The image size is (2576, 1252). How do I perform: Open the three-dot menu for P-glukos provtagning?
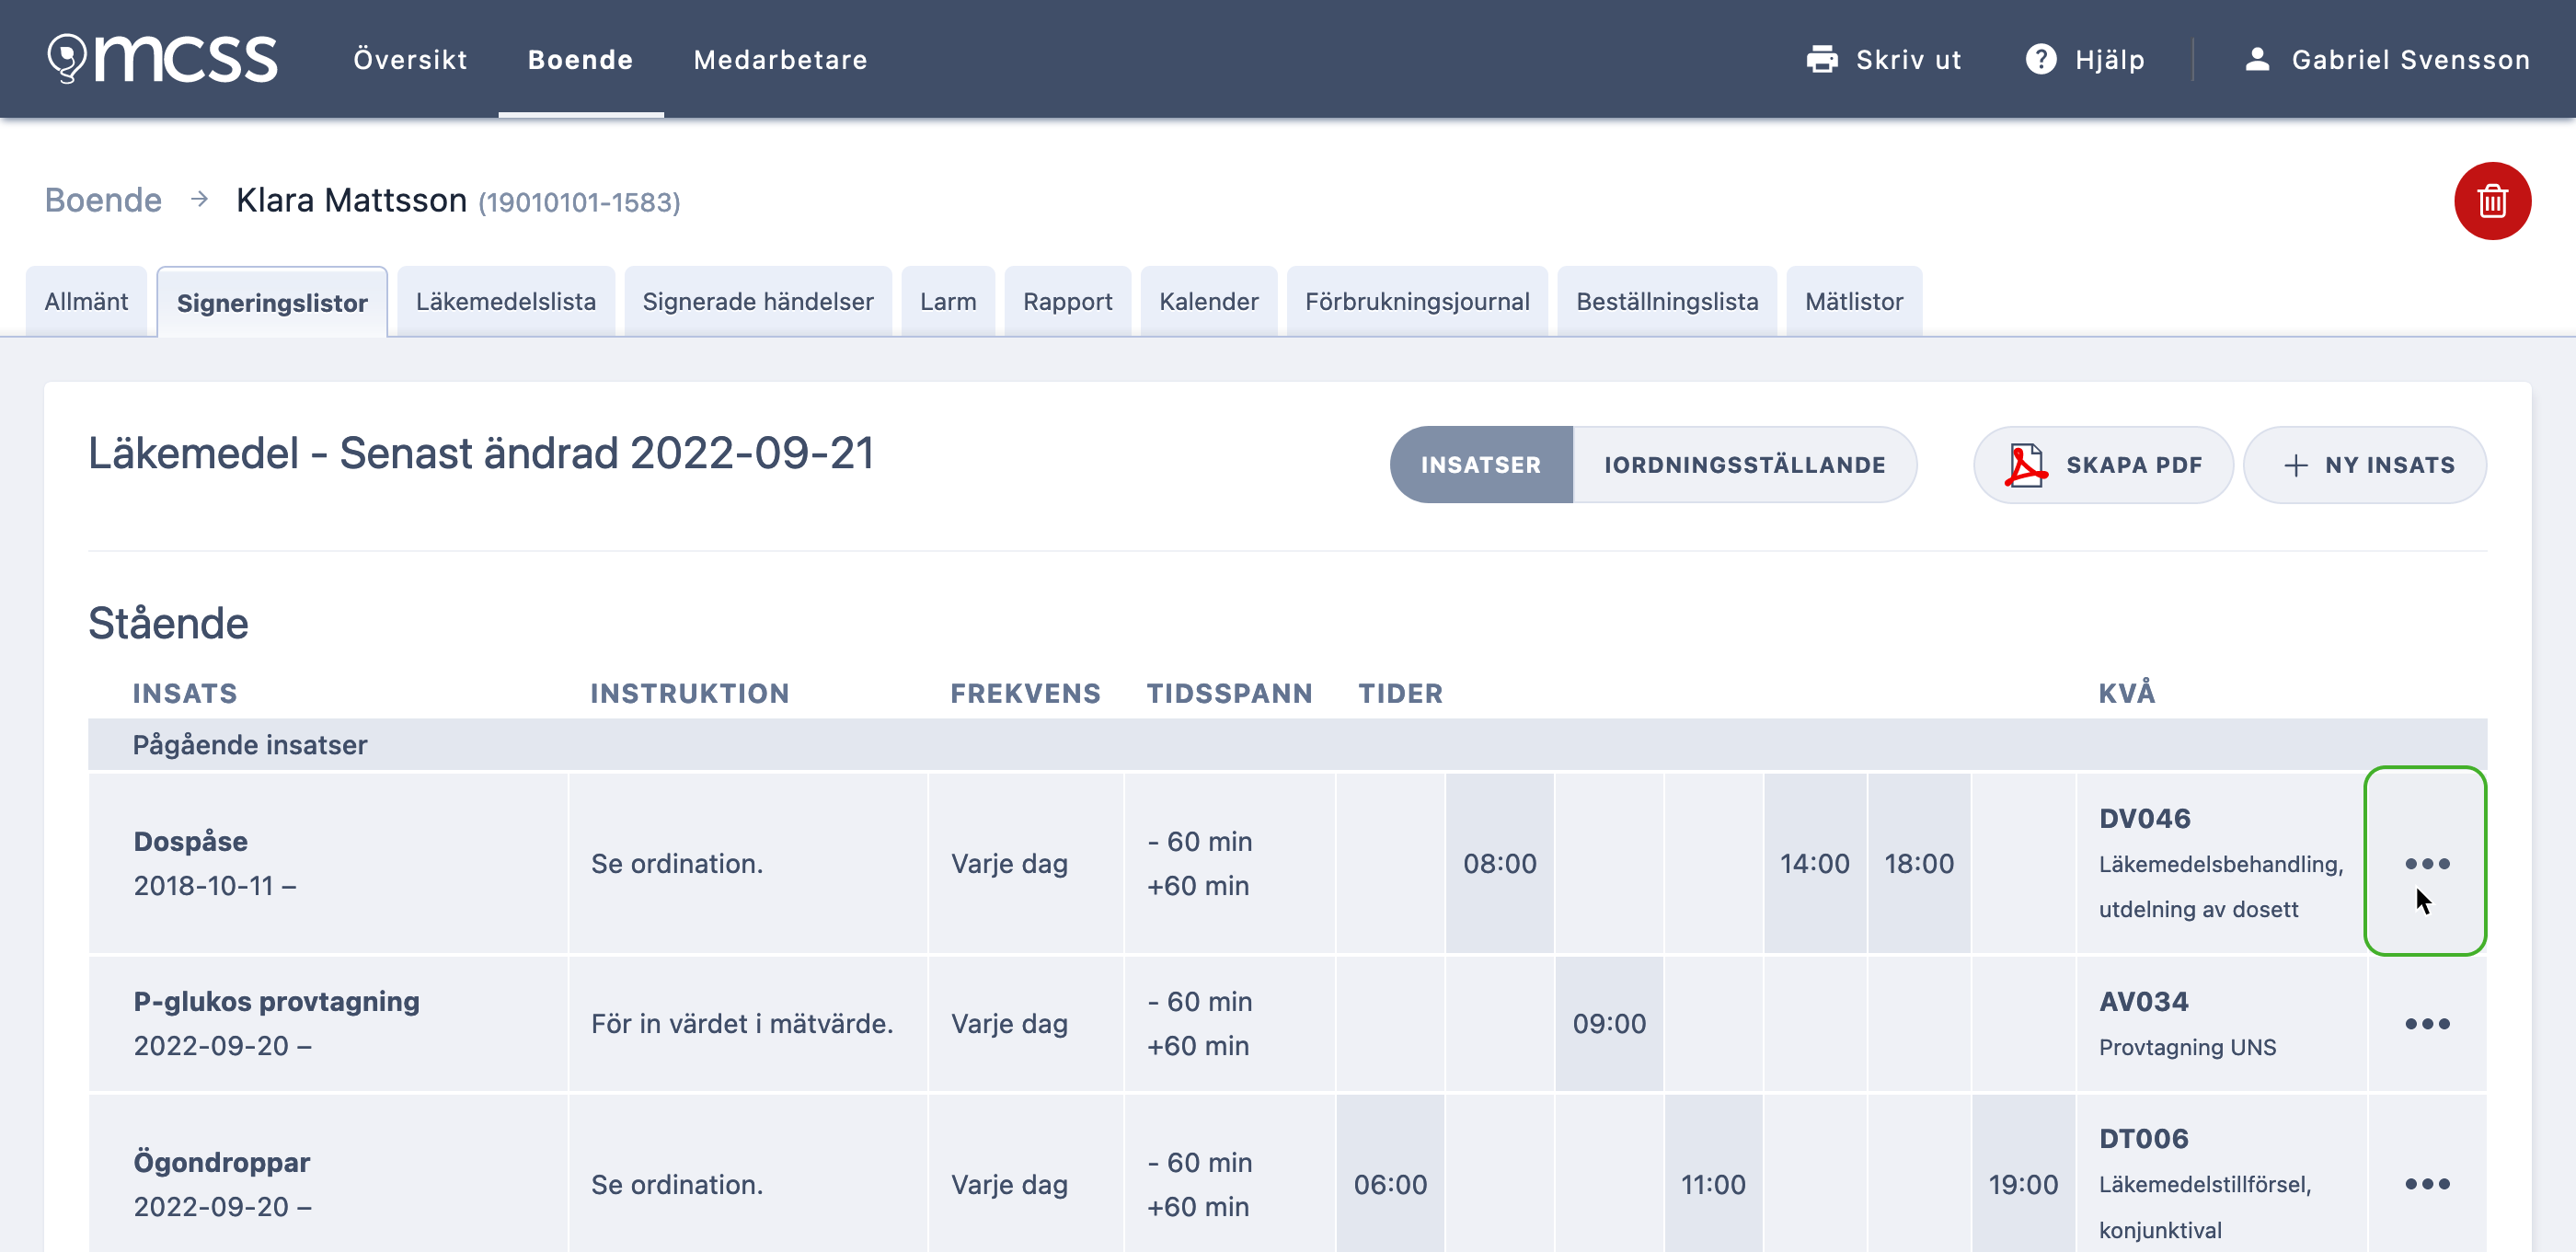2426,1023
